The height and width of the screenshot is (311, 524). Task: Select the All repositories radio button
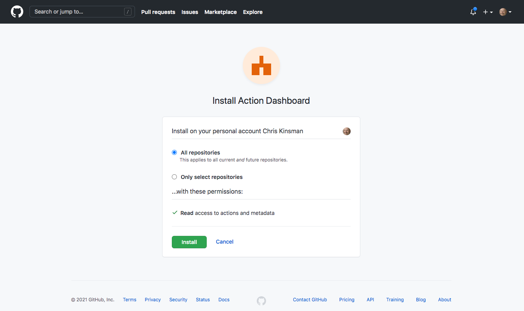pos(175,153)
